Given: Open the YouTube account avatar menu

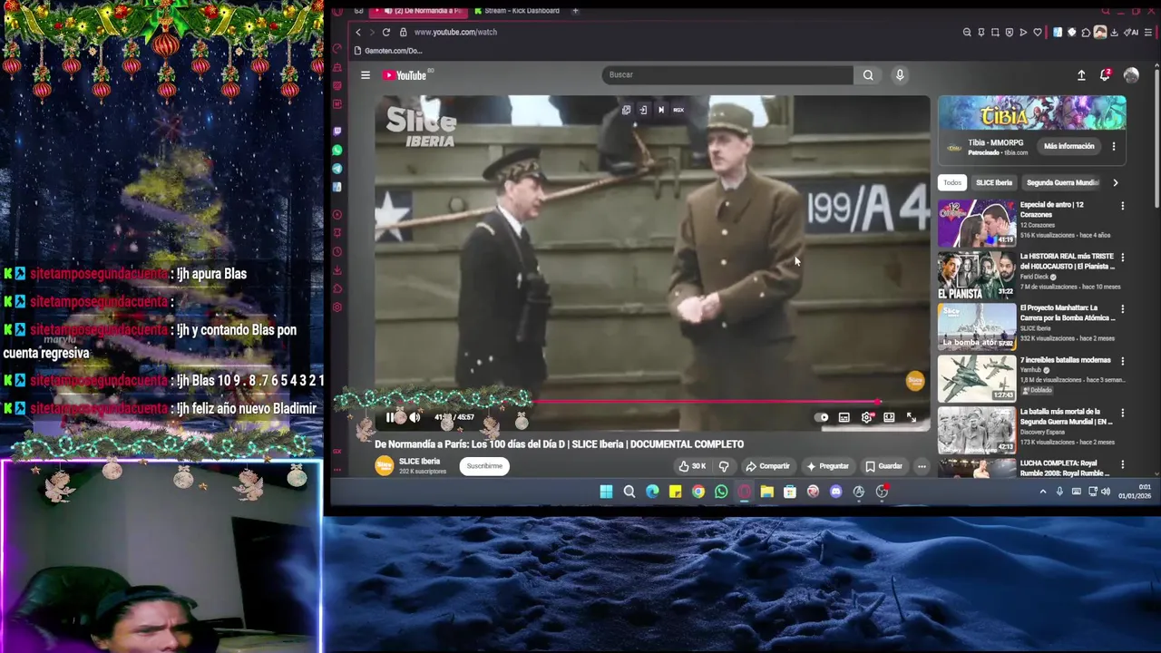Looking at the screenshot, I should [x=1131, y=75].
